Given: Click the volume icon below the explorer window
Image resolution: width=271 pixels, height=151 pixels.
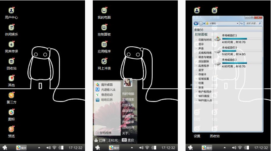Looking at the screenshot, I should (234, 148).
